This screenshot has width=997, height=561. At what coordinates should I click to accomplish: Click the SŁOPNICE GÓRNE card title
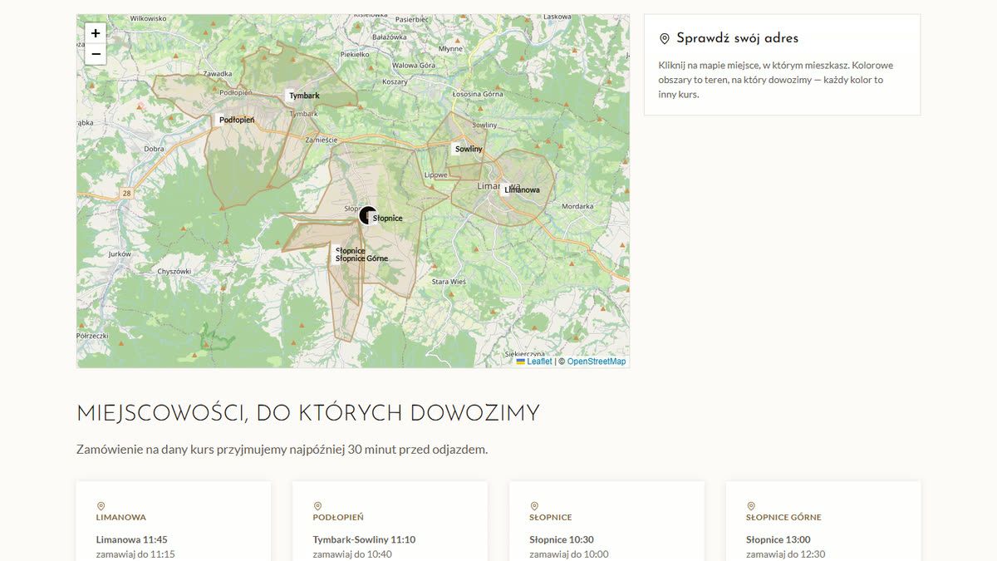pyautogui.click(x=783, y=518)
